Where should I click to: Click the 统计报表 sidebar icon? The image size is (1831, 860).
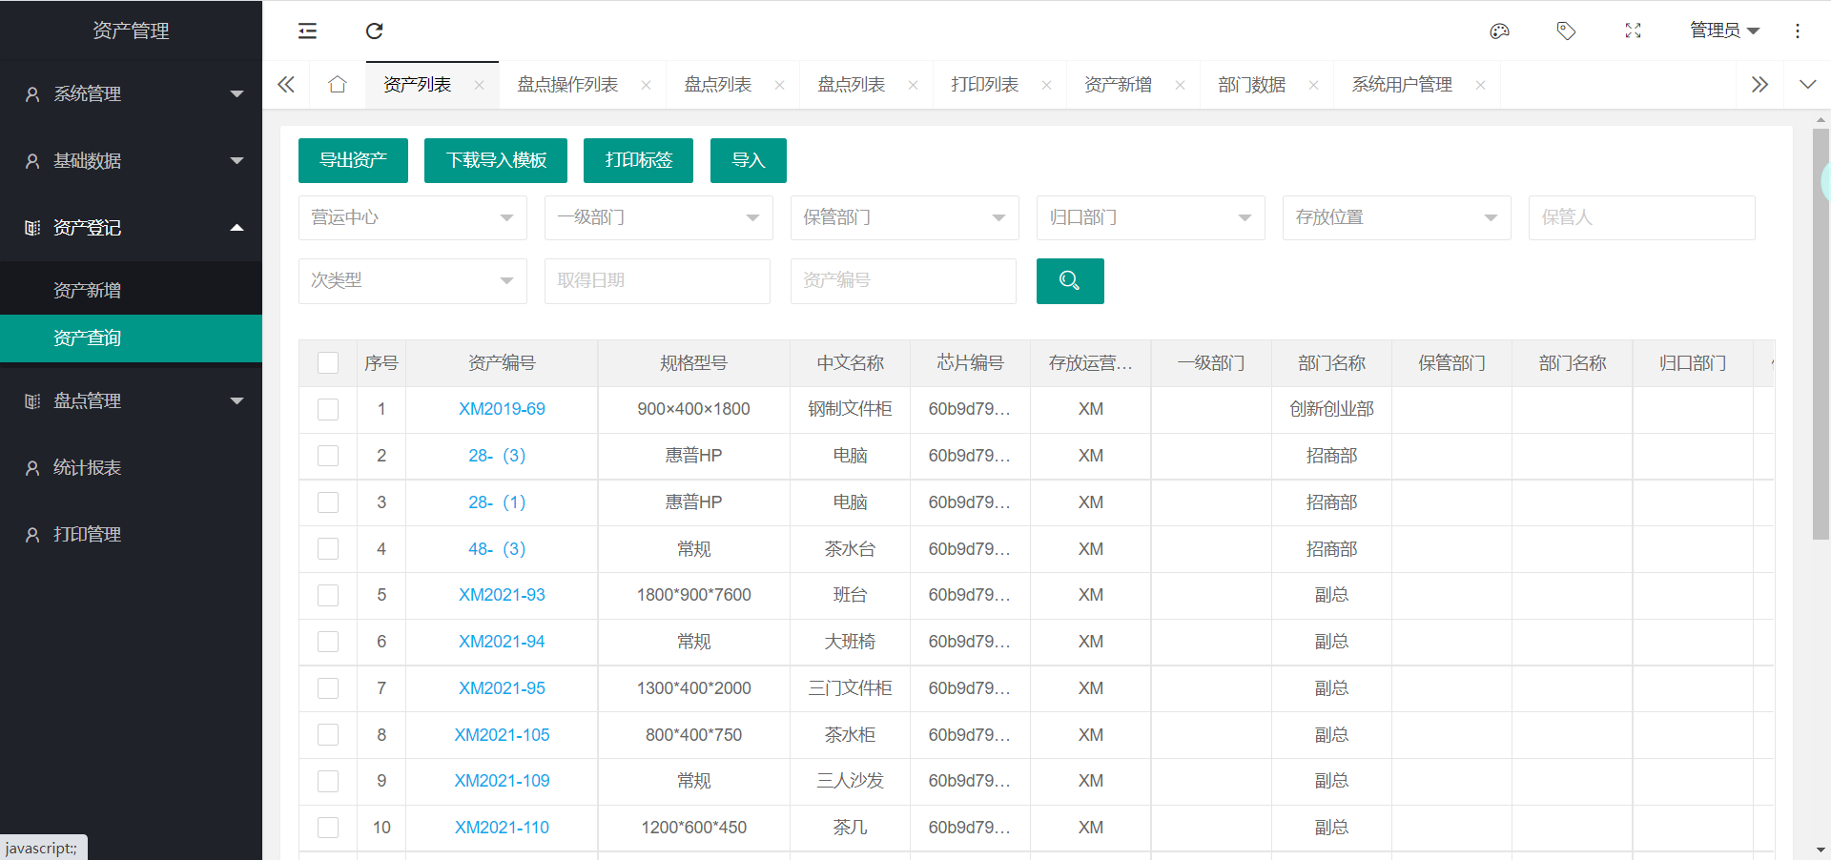pos(32,468)
